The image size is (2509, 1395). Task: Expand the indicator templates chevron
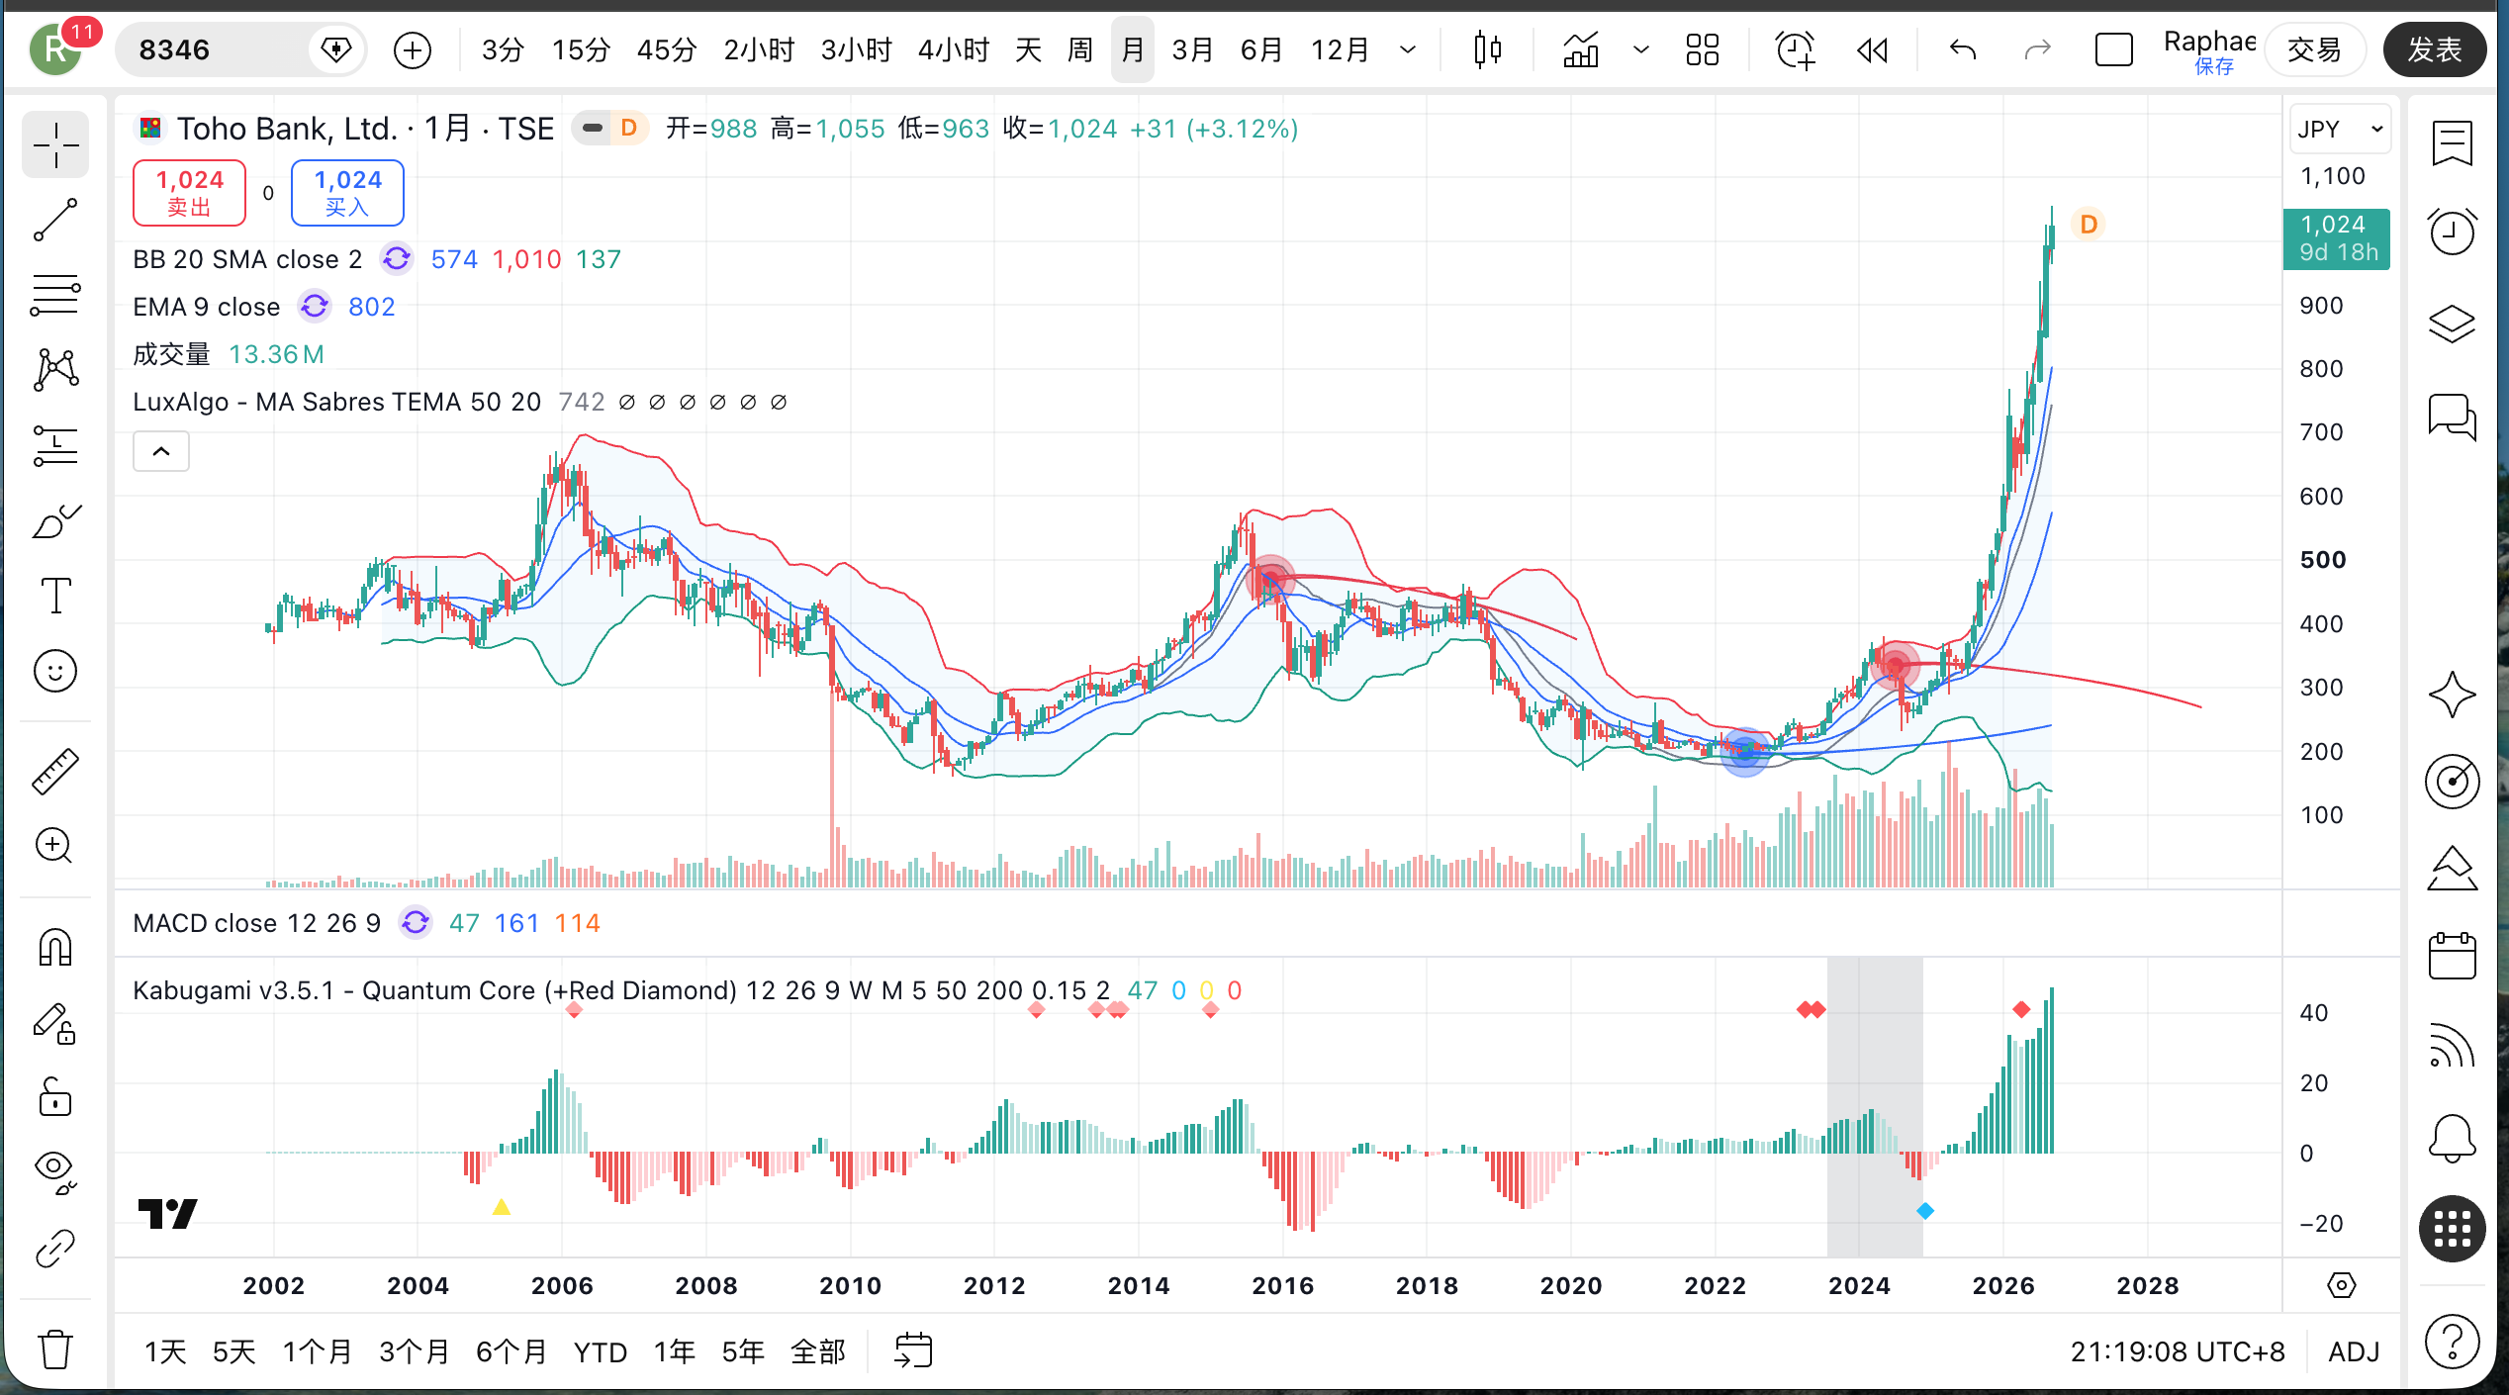(1640, 49)
